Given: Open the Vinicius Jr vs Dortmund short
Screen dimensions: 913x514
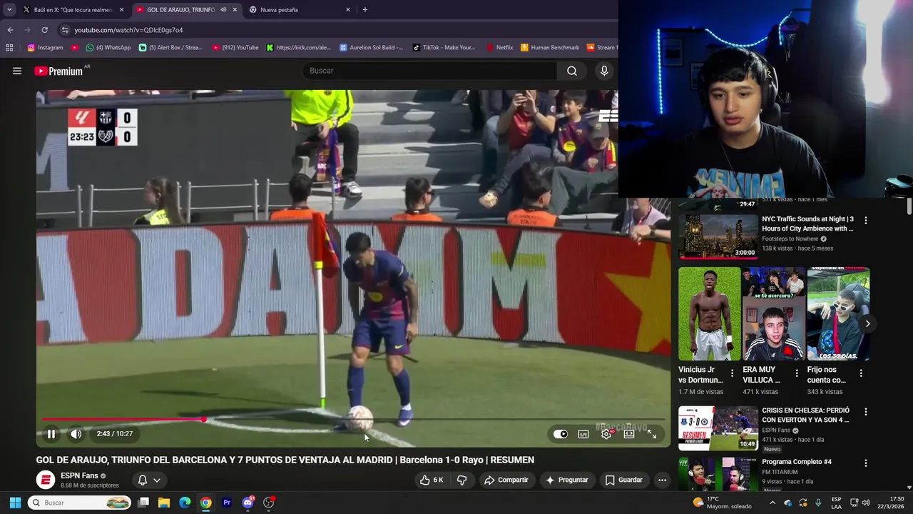Looking at the screenshot, I should tap(709, 314).
